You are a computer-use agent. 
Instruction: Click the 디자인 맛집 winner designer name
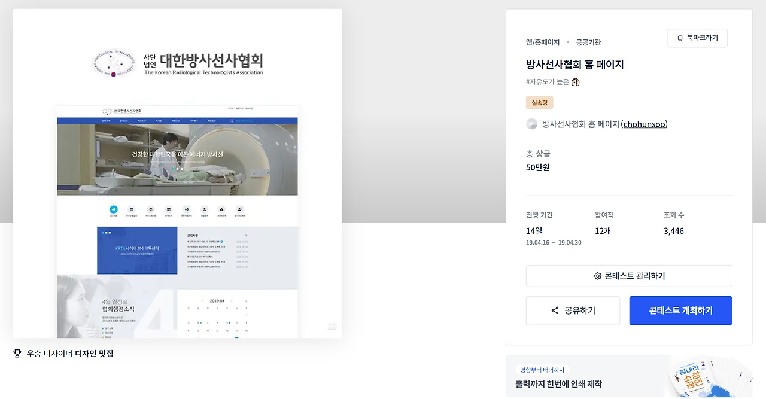tap(94, 354)
